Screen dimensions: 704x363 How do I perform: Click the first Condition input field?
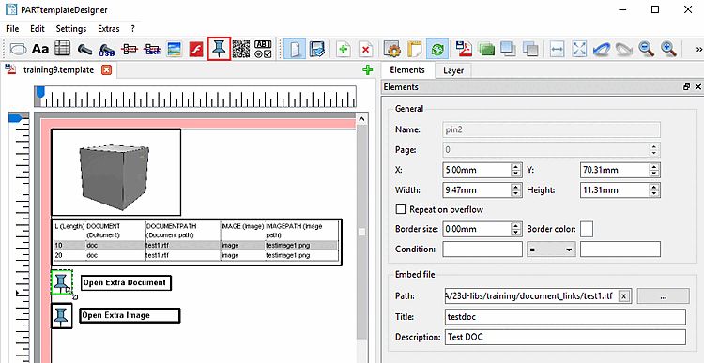point(482,249)
